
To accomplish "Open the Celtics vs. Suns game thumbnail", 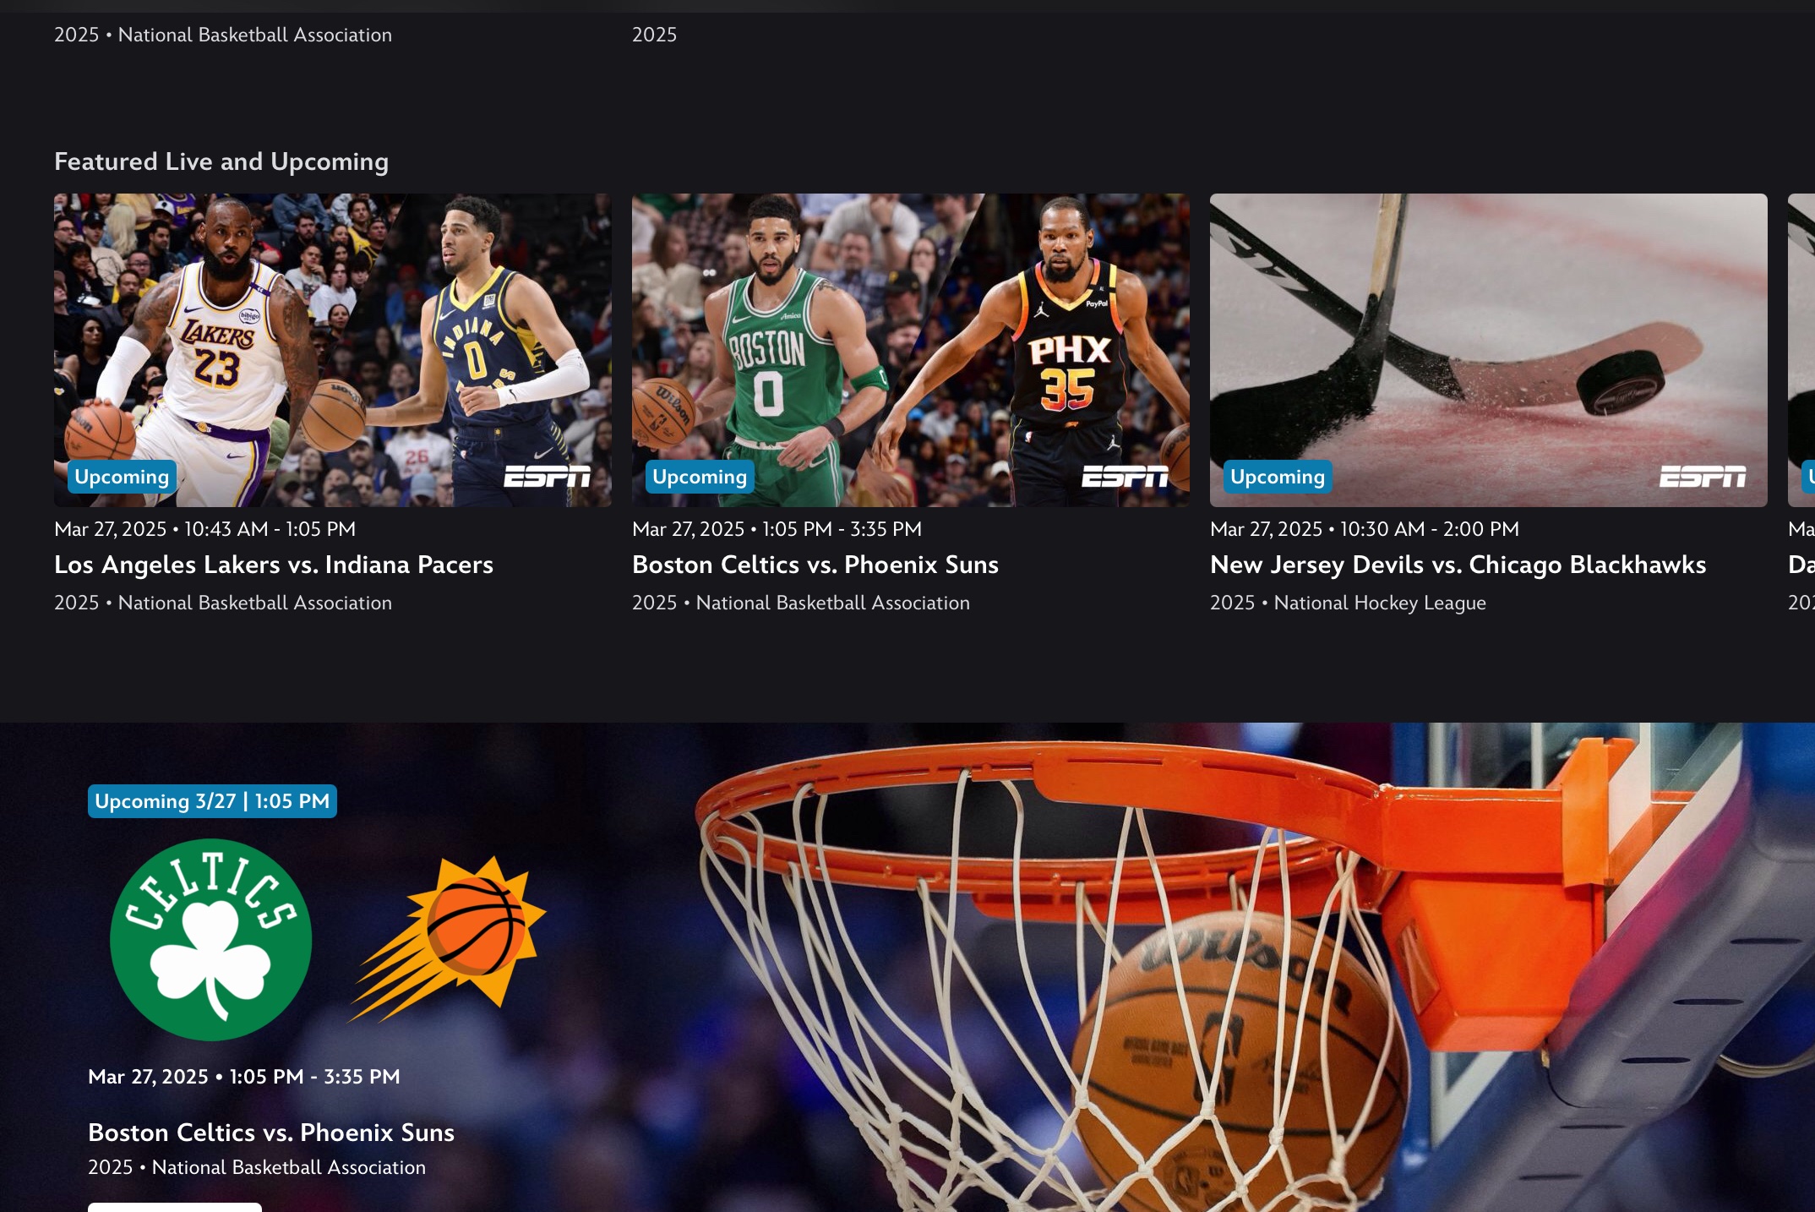I will (x=910, y=350).
